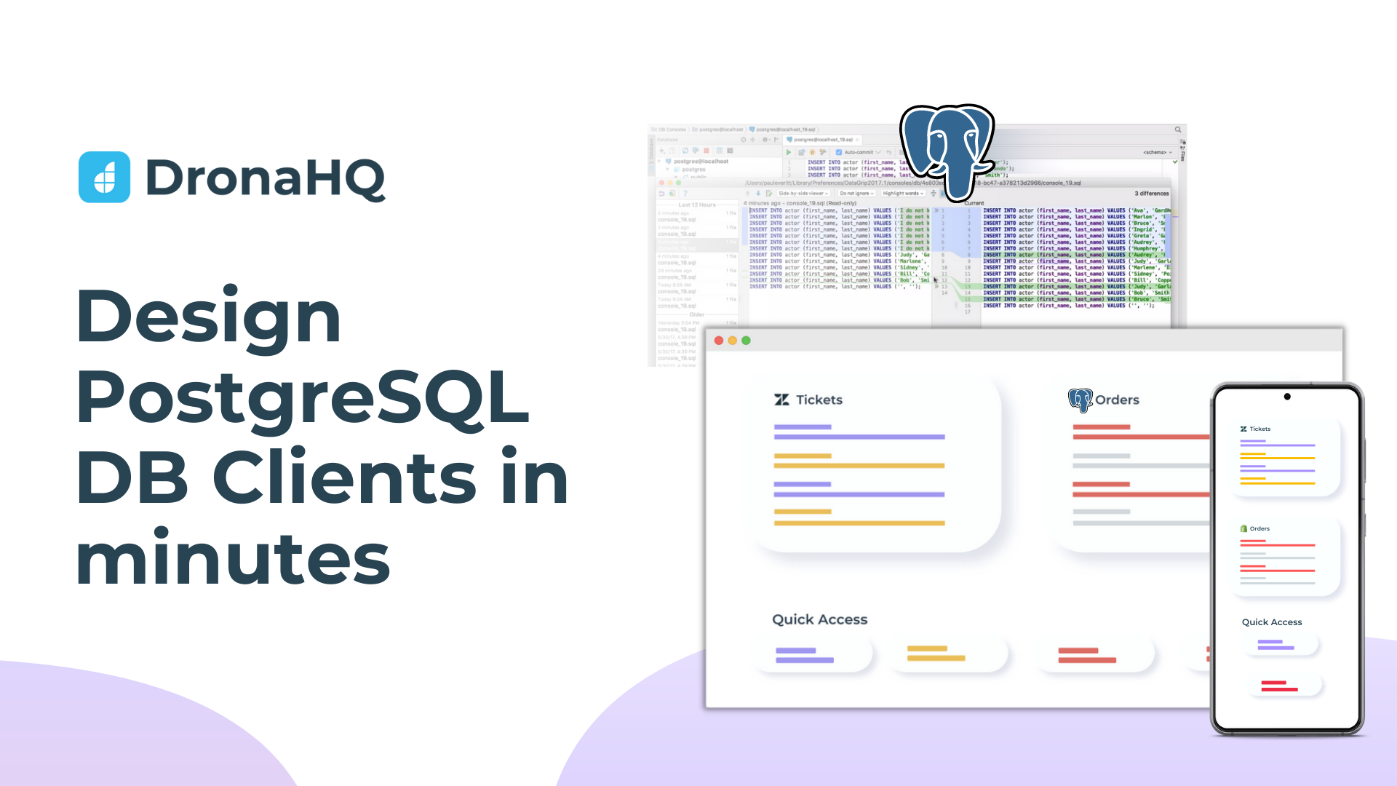Collapse the postgres@localhost tree node
Image resolution: width=1397 pixels, height=786 pixels.
point(659,162)
